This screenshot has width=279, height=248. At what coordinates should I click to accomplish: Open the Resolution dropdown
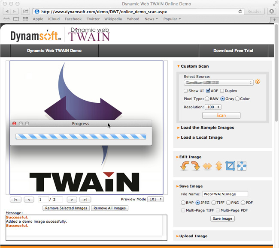pyautogui.click(x=213, y=107)
